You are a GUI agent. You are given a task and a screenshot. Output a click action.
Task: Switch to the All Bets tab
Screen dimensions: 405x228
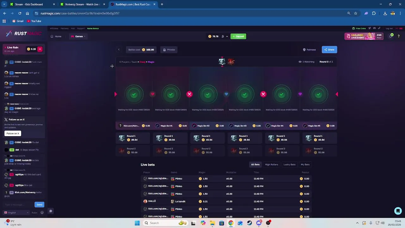[255, 165]
